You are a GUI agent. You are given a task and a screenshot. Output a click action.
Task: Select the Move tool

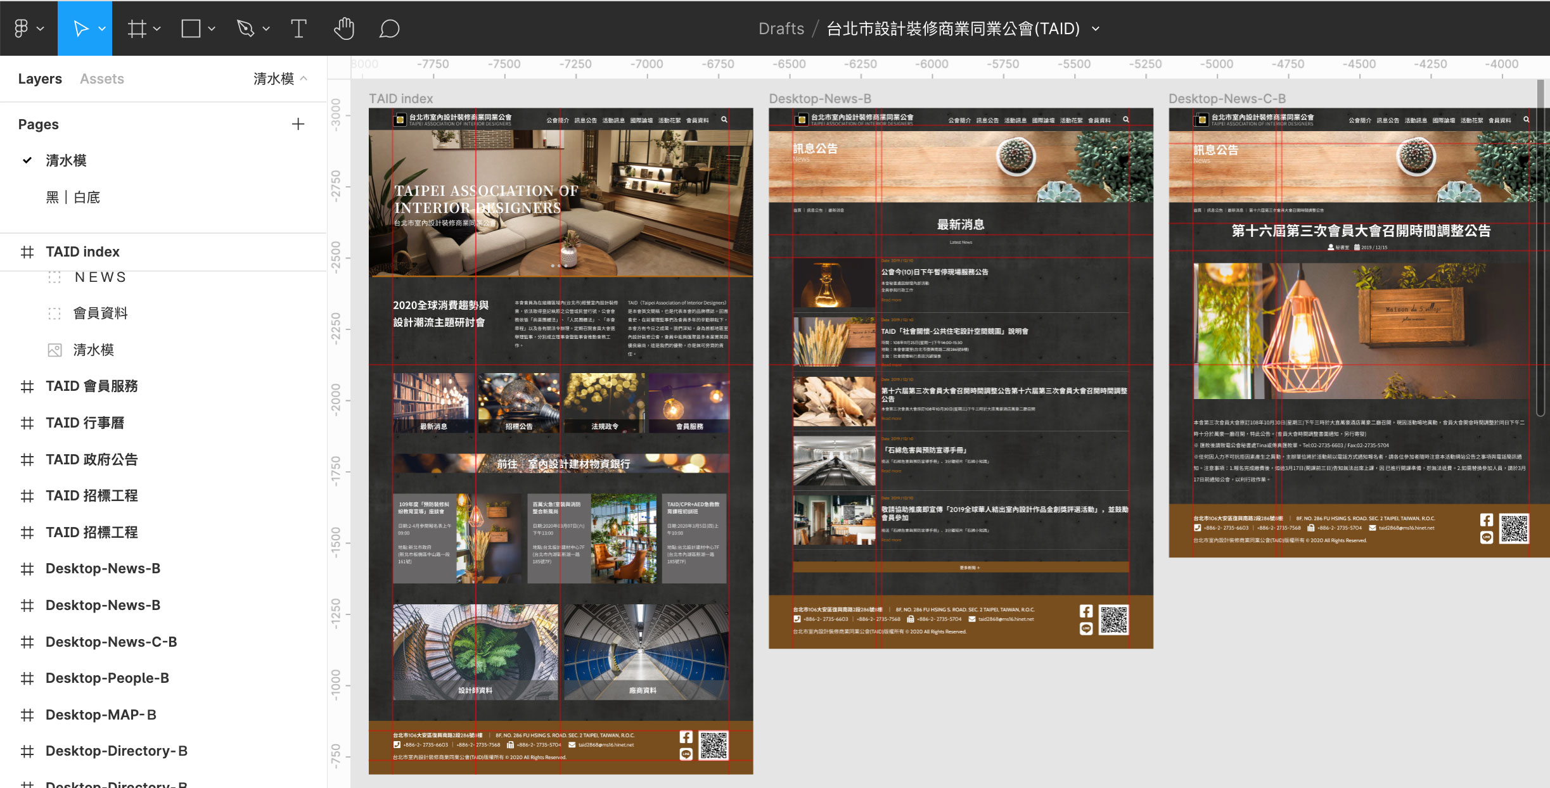(80, 29)
